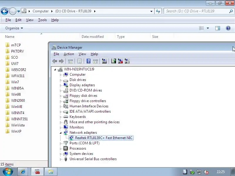Open Device Manager Action menu
Image resolution: width=235 pixels, height=176 pixels.
point(69,54)
